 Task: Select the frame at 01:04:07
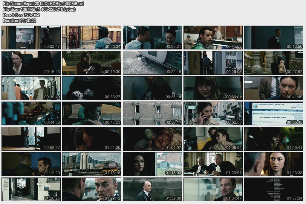click(152, 139)
